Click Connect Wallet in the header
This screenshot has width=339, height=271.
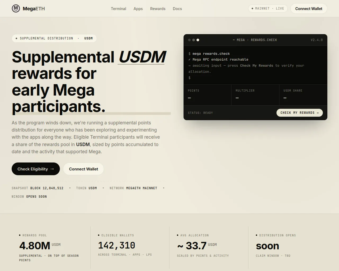coord(309,8)
